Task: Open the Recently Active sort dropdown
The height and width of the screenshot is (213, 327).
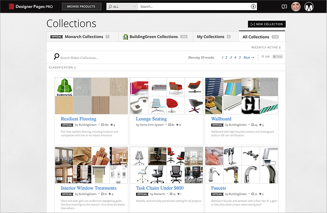Action: click(266, 47)
